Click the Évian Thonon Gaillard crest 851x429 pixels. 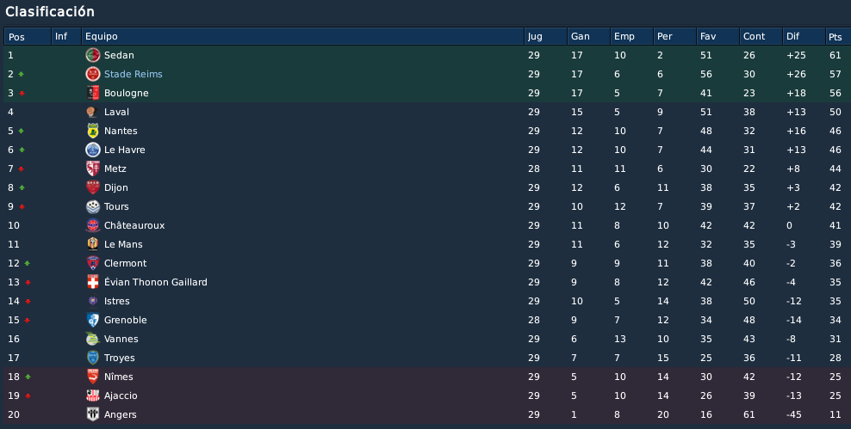[x=93, y=282]
